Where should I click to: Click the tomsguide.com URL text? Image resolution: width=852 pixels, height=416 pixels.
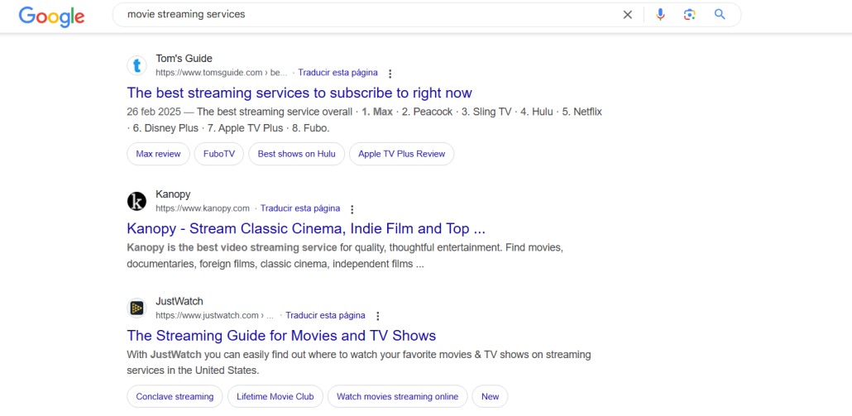tap(222, 73)
